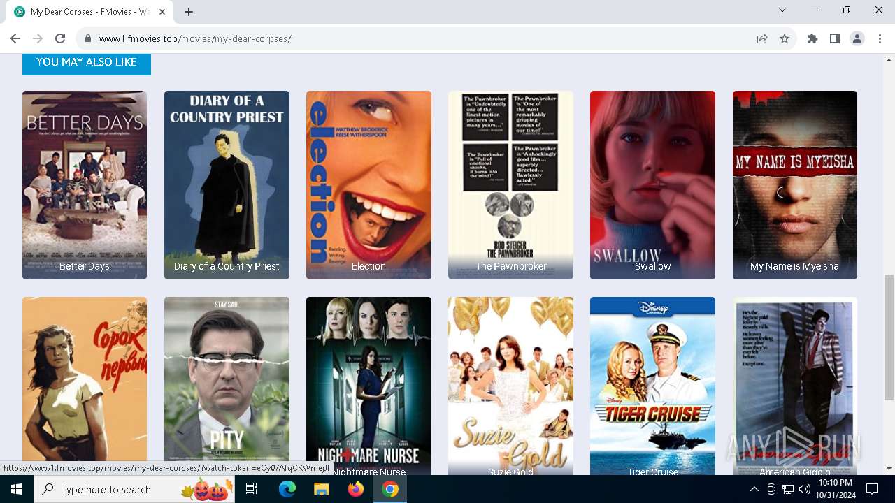Click the scrollbar up arrow
895x503 pixels.
point(889,59)
